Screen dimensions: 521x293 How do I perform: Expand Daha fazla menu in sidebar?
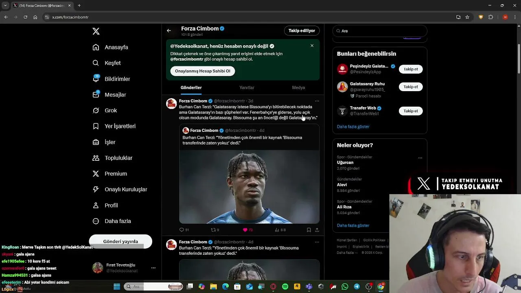point(112,221)
